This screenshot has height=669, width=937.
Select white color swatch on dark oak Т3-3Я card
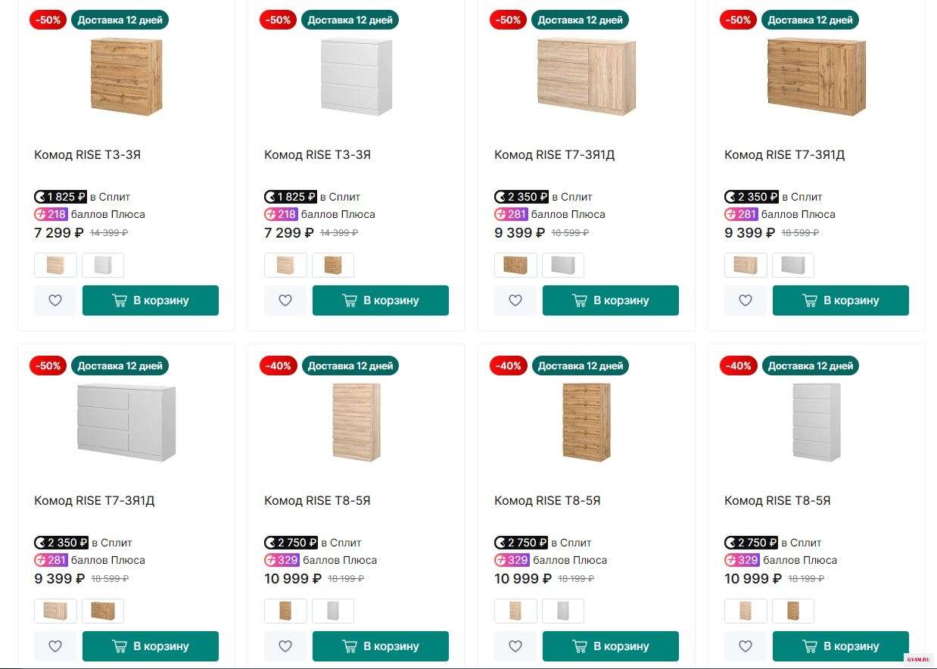pyautogui.click(x=102, y=266)
